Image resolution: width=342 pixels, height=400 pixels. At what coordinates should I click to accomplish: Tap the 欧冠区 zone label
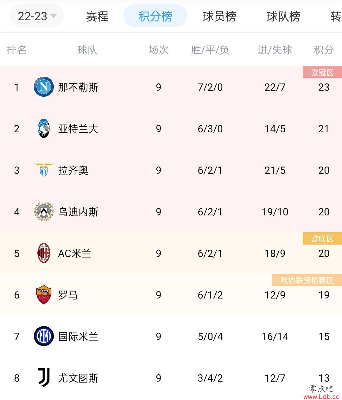pos(322,72)
